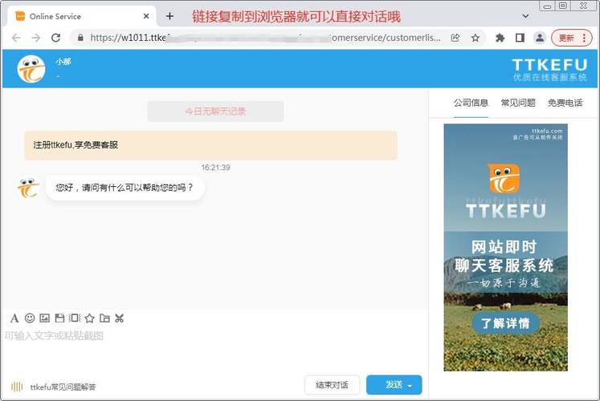Open the ttkefu常见问题解答 link
Screen dimensions: 600x401
(x=63, y=387)
